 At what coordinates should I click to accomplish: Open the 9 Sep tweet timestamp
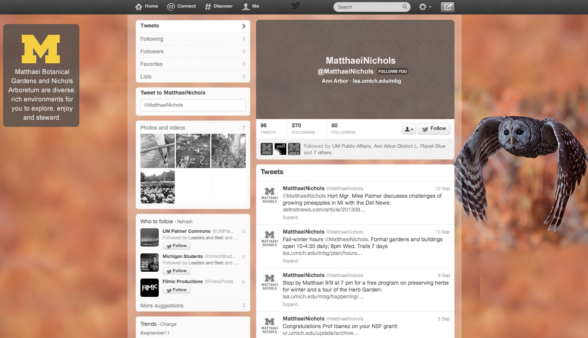point(444,276)
